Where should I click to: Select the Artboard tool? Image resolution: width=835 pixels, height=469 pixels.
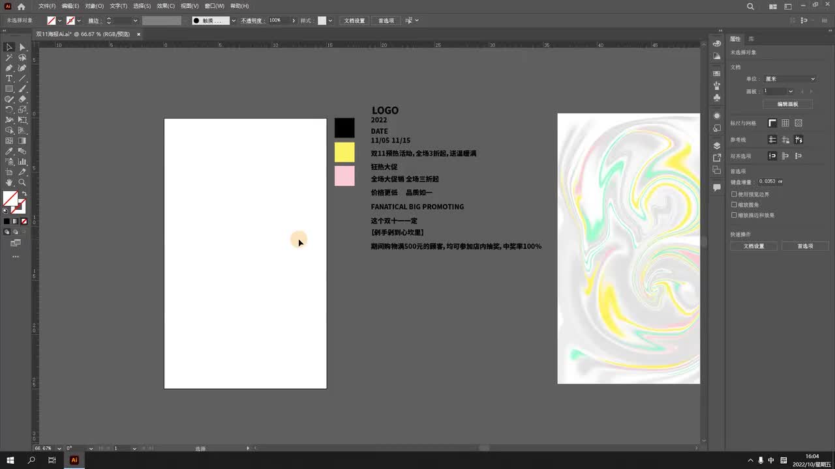(9, 172)
